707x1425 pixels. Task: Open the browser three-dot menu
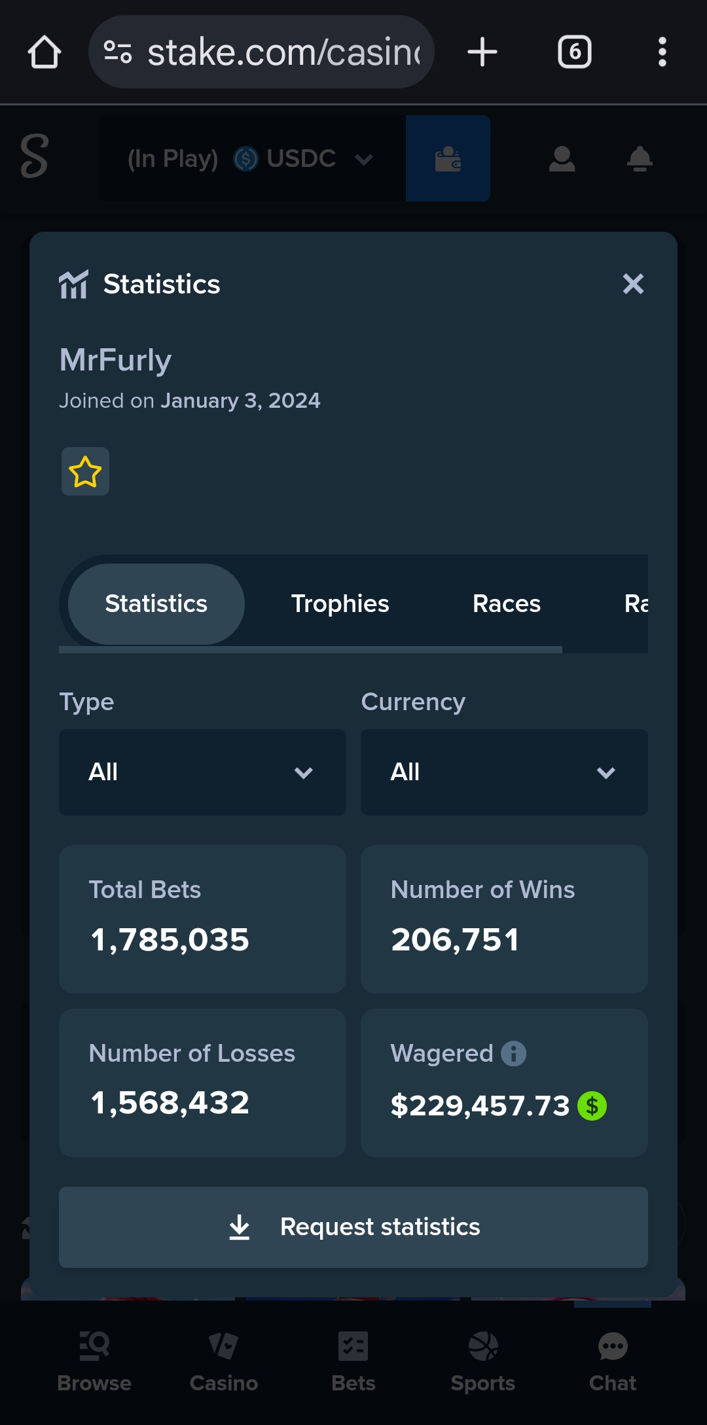pos(662,52)
